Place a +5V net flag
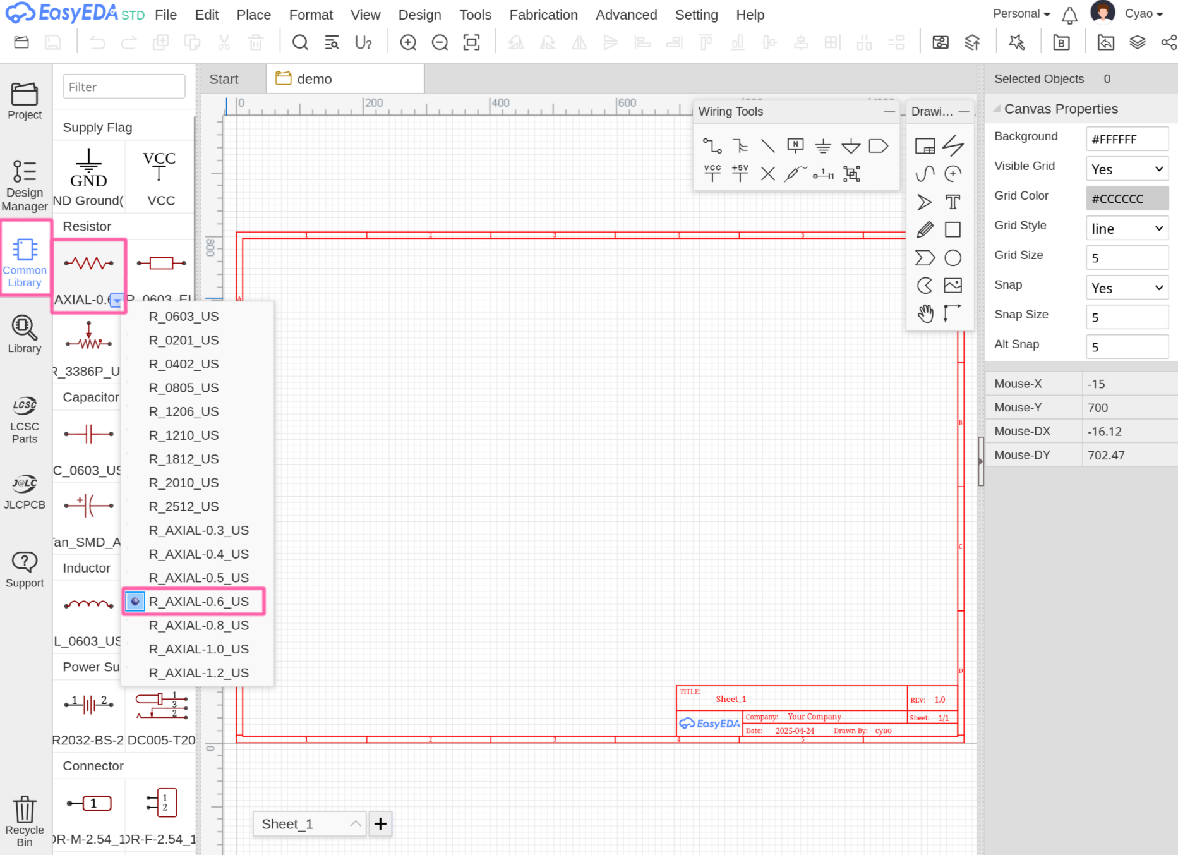Image resolution: width=1178 pixels, height=855 pixels. pos(740,173)
